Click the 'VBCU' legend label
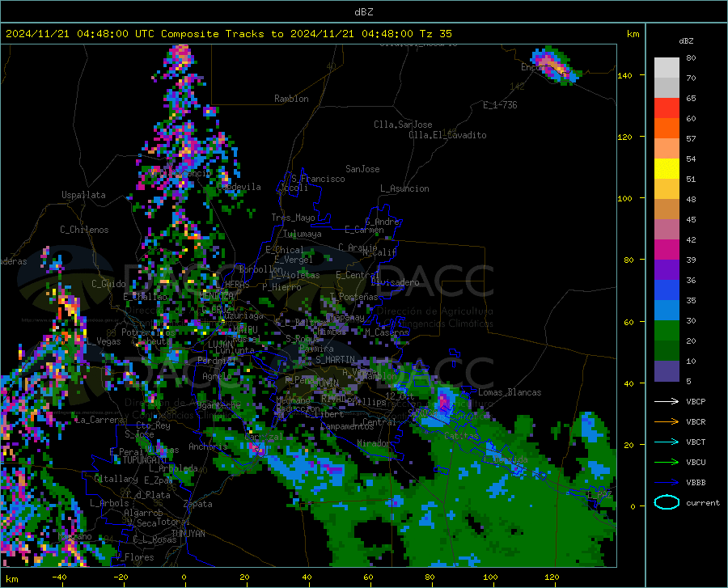The width and height of the screenshot is (728, 588). click(696, 463)
